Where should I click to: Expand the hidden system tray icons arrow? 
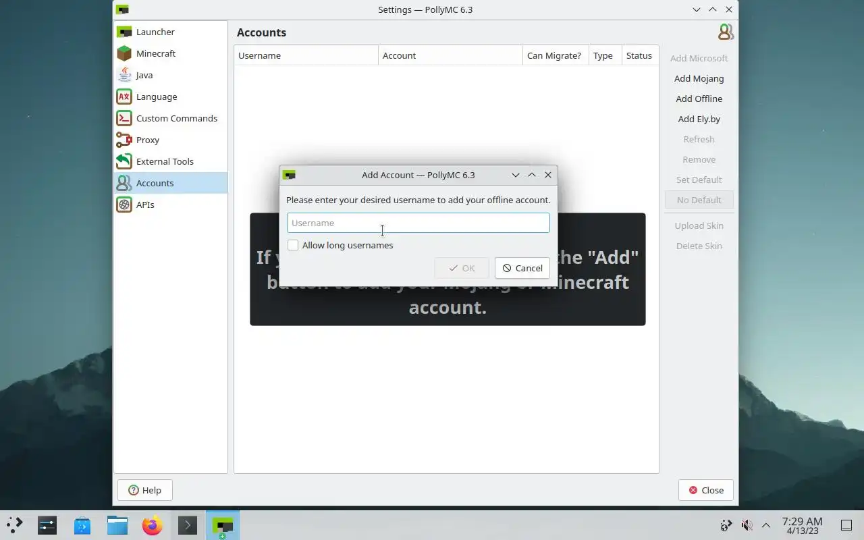(x=766, y=525)
